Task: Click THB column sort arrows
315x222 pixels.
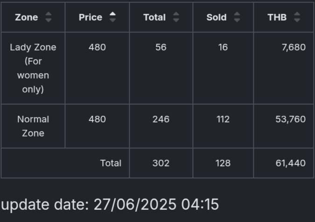Action: click(x=297, y=17)
